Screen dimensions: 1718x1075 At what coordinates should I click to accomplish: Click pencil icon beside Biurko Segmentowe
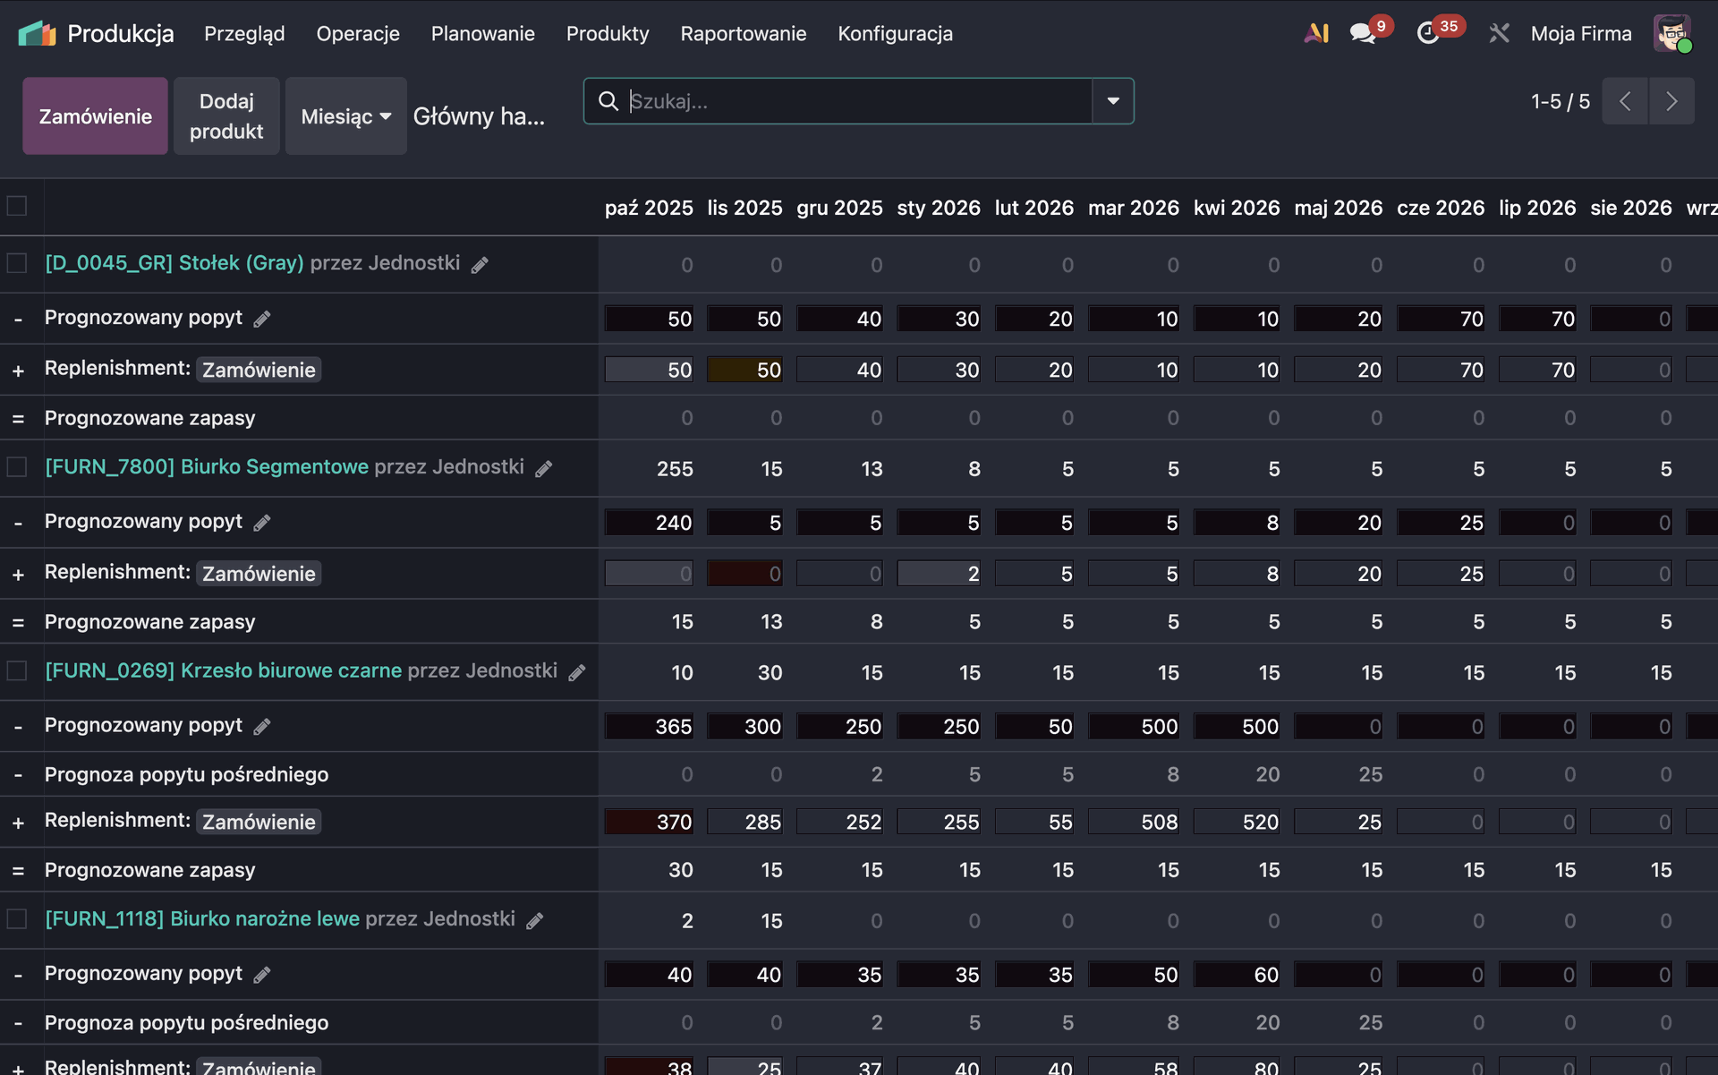[x=544, y=469]
